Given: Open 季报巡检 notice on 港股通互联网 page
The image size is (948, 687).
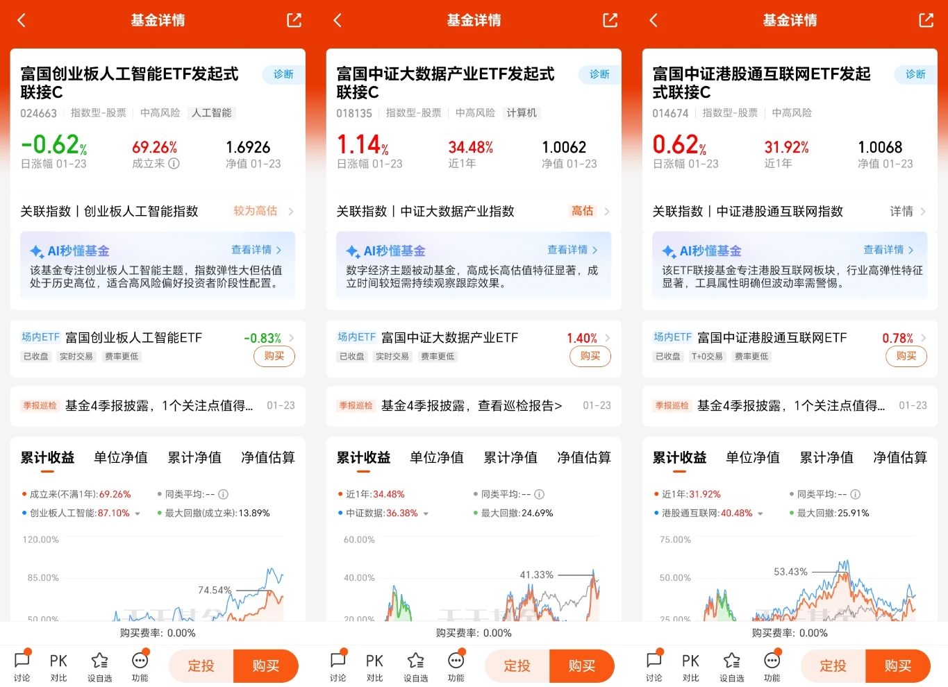Looking at the screenshot, I should (790, 406).
